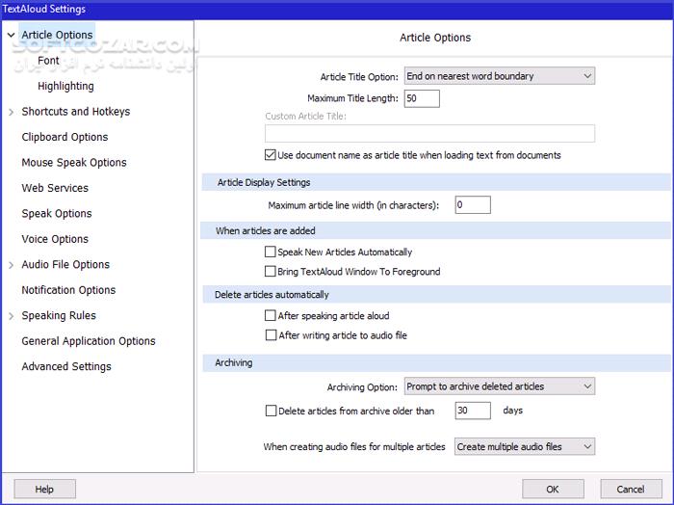This screenshot has width=674, height=505.
Task: Go to Clipboard Options
Action: [65, 137]
